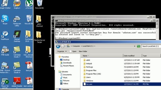Refresh the Local Disk (C:) folder view
Screen dimensions: 161x90
[x=139, y=46]
